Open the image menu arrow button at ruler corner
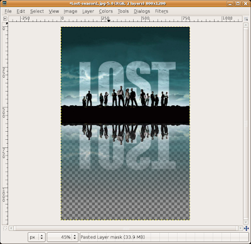The height and width of the screenshot is (244, 251). click(x=5, y=19)
